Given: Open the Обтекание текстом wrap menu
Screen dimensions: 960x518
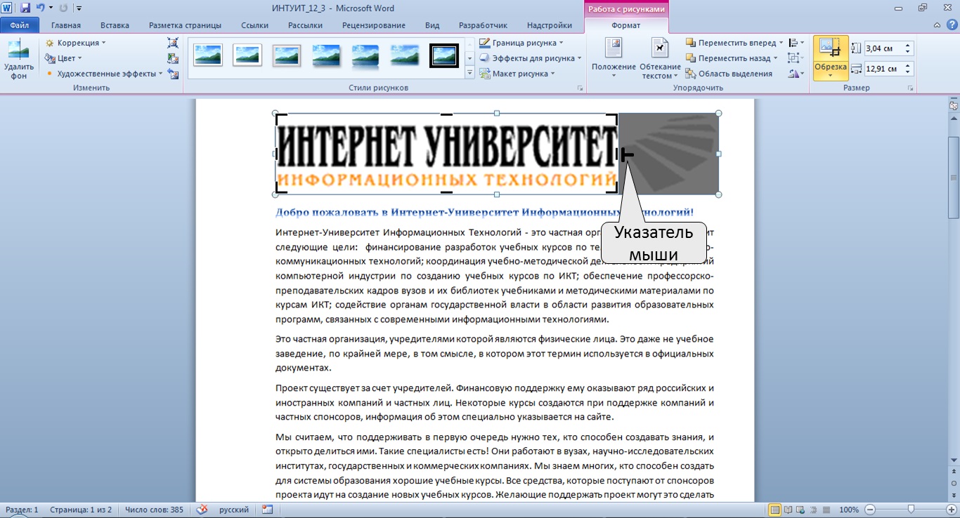Looking at the screenshot, I should coord(660,59).
